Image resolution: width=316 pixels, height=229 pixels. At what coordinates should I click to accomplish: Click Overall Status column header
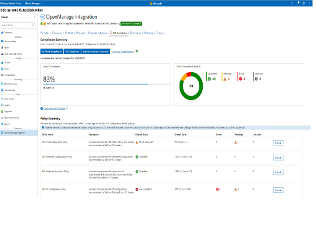tap(142, 134)
